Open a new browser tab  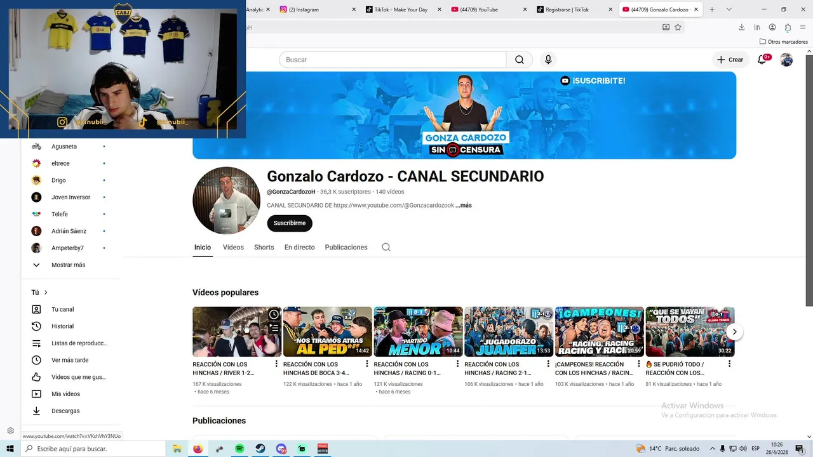pos(712,10)
